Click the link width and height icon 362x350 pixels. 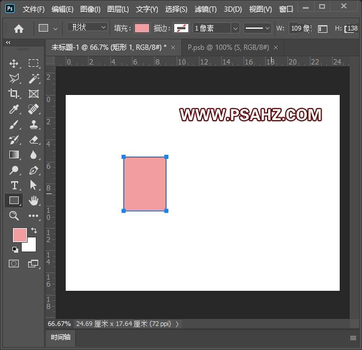pos(323,29)
